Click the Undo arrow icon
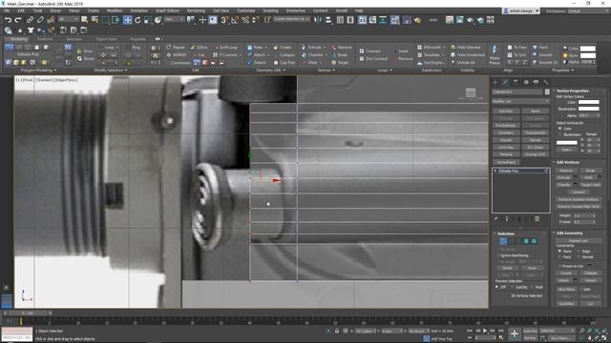The image size is (611, 343). 8,20
